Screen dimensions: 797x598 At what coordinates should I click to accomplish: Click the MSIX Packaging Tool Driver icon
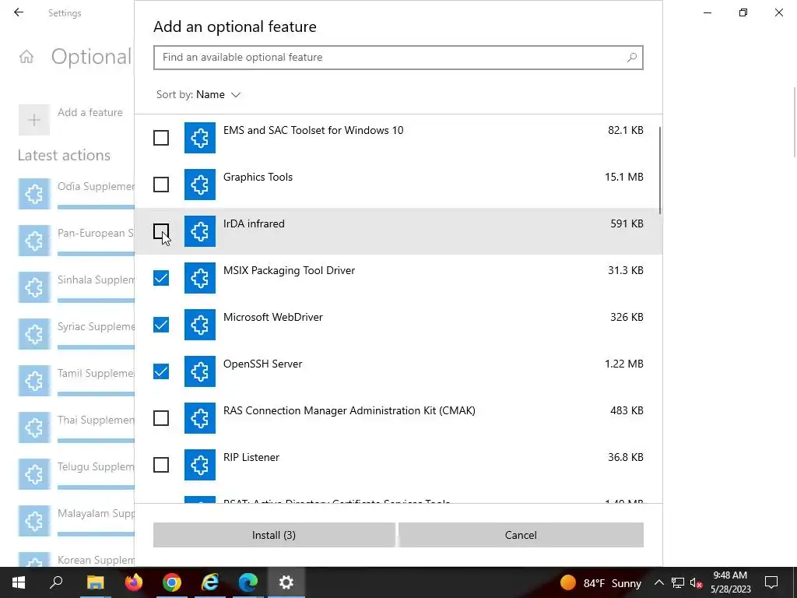point(200,278)
